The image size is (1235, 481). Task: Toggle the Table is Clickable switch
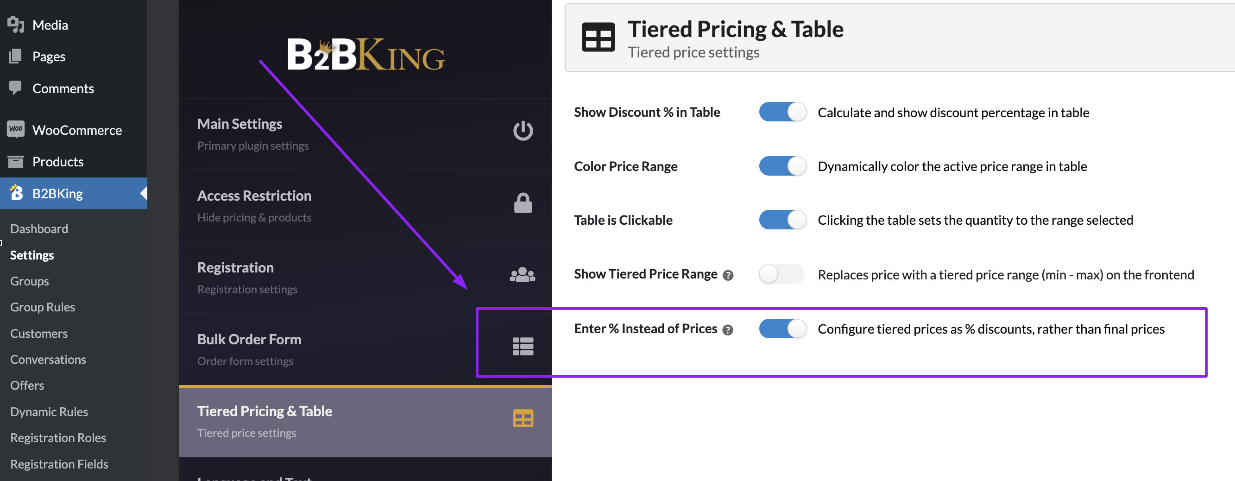782,220
